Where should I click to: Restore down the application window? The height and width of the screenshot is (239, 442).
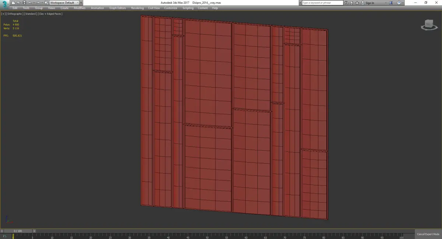pos(426,3)
